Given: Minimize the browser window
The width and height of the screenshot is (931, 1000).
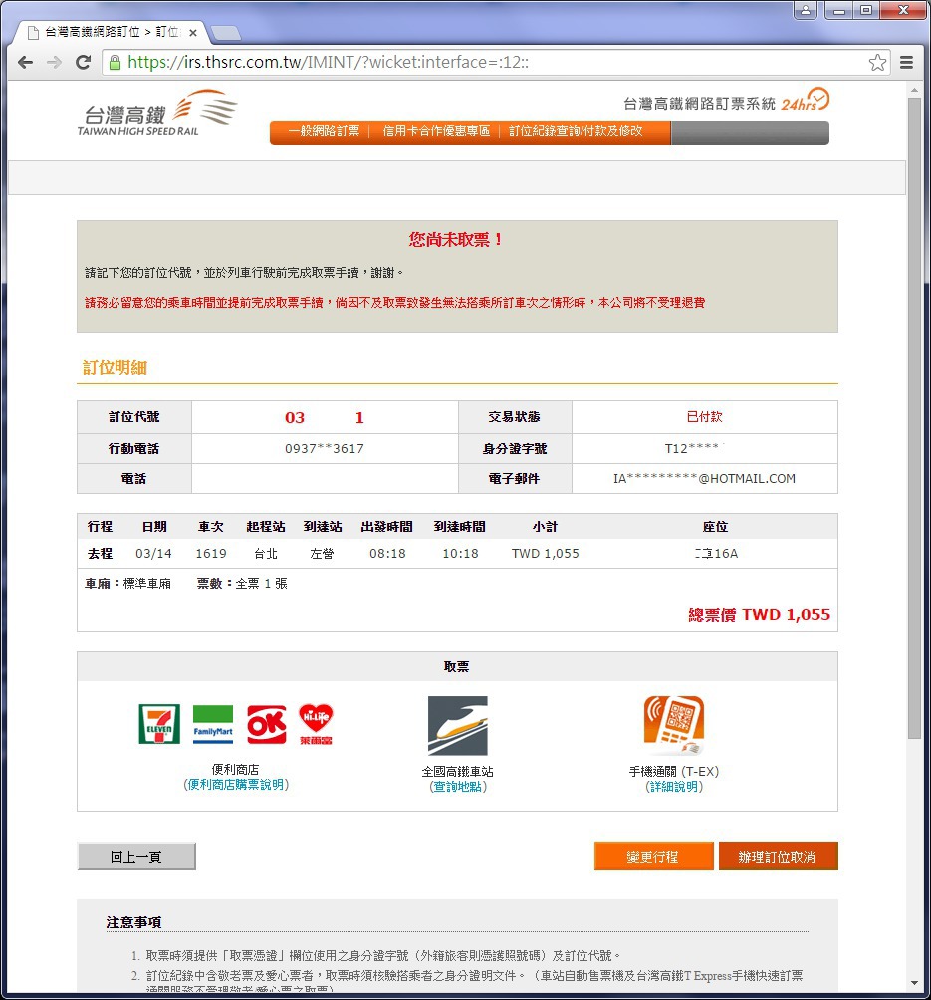Looking at the screenshot, I should tap(839, 10).
